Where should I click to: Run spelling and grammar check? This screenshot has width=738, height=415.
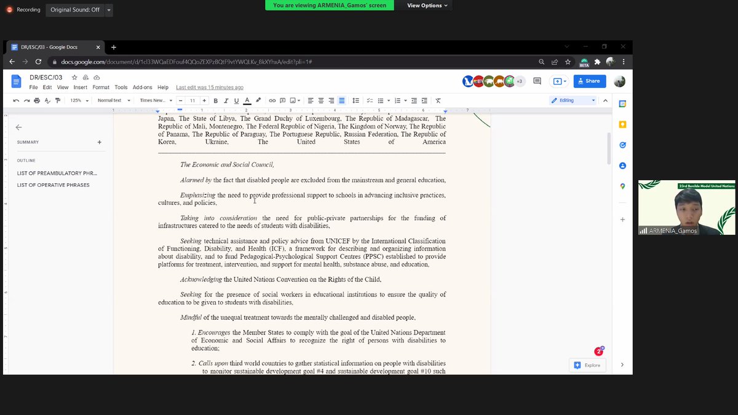tap(47, 100)
